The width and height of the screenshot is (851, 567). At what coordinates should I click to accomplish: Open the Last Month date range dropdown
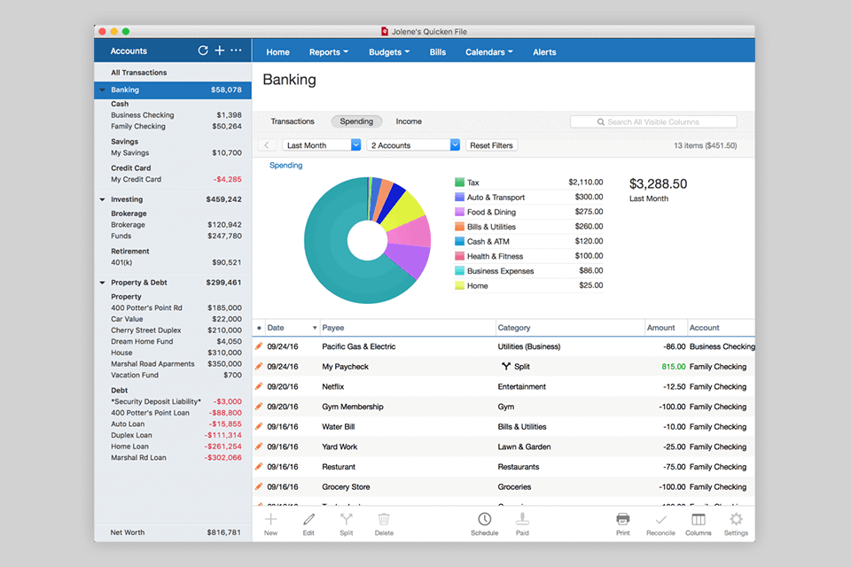(x=322, y=145)
